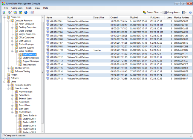193x139 pixels.
Task: Select the Digital Signage folder icon
Action: [16, 31]
